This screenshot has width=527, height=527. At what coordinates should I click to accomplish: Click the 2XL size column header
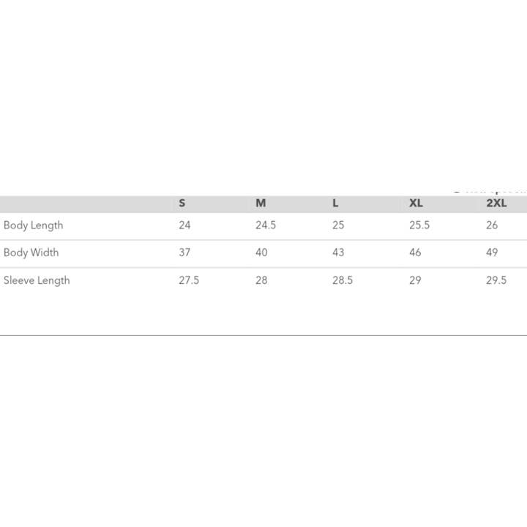(x=496, y=203)
